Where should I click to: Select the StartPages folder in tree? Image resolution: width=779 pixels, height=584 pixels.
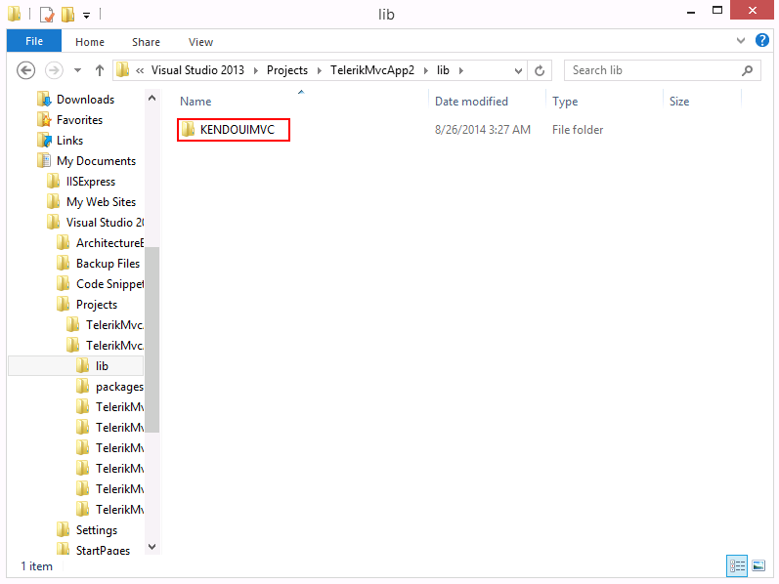point(103,549)
